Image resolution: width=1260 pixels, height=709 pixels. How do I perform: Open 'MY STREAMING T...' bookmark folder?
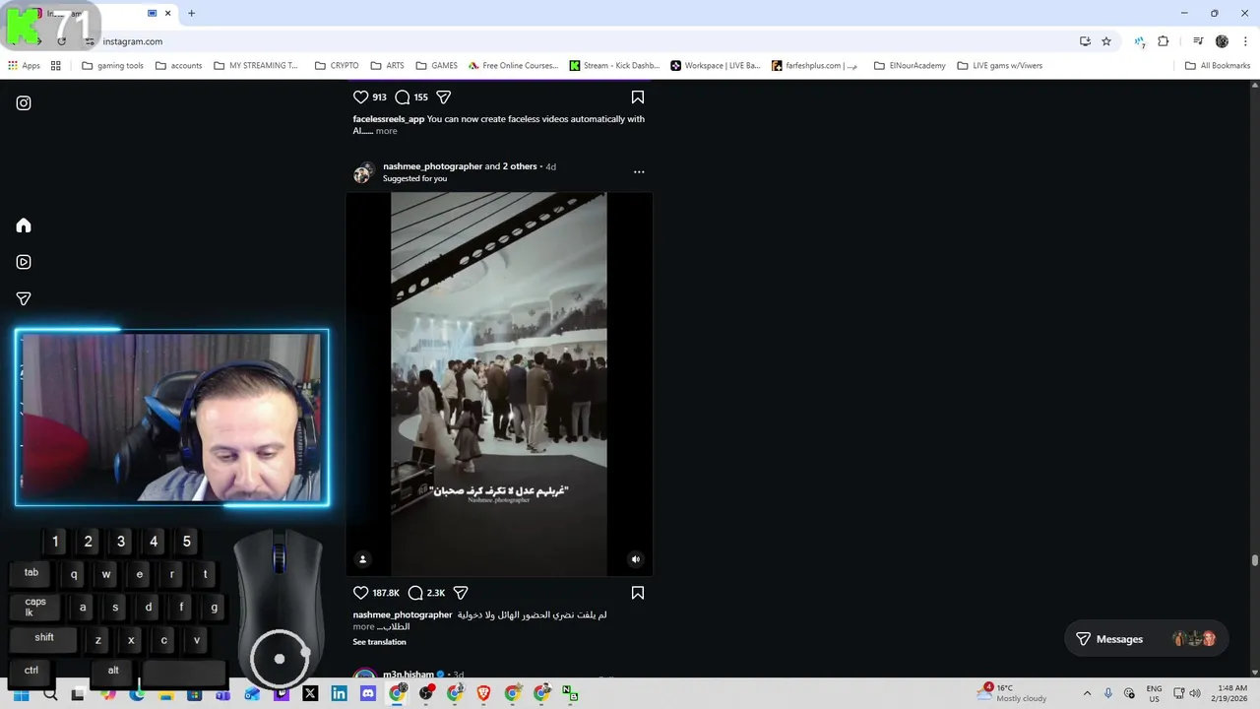(x=256, y=66)
